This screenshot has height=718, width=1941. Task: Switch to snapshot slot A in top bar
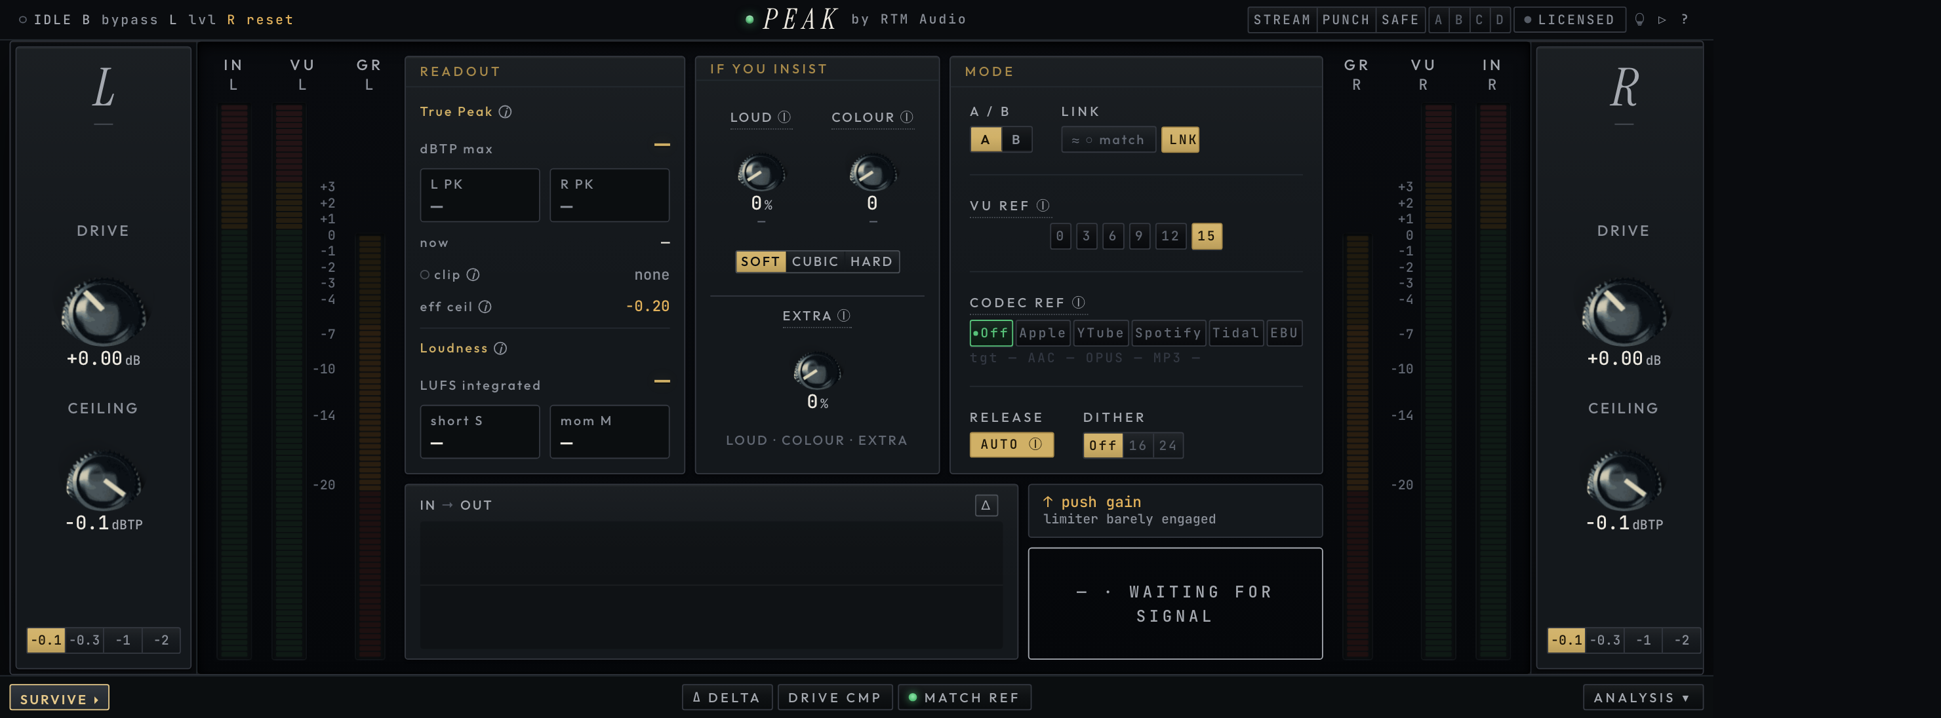pyautogui.click(x=1439, y=20)
